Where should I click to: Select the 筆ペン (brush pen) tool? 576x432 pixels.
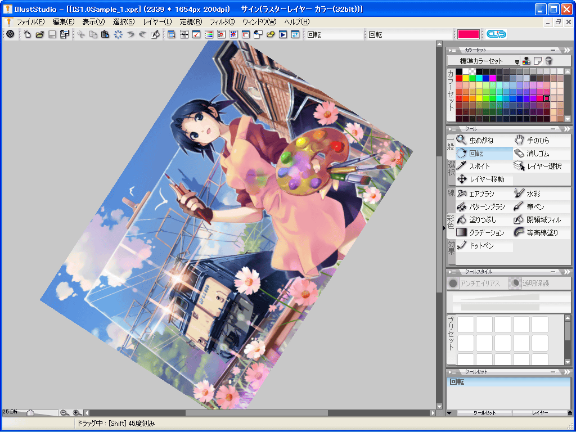pos(542,206)
